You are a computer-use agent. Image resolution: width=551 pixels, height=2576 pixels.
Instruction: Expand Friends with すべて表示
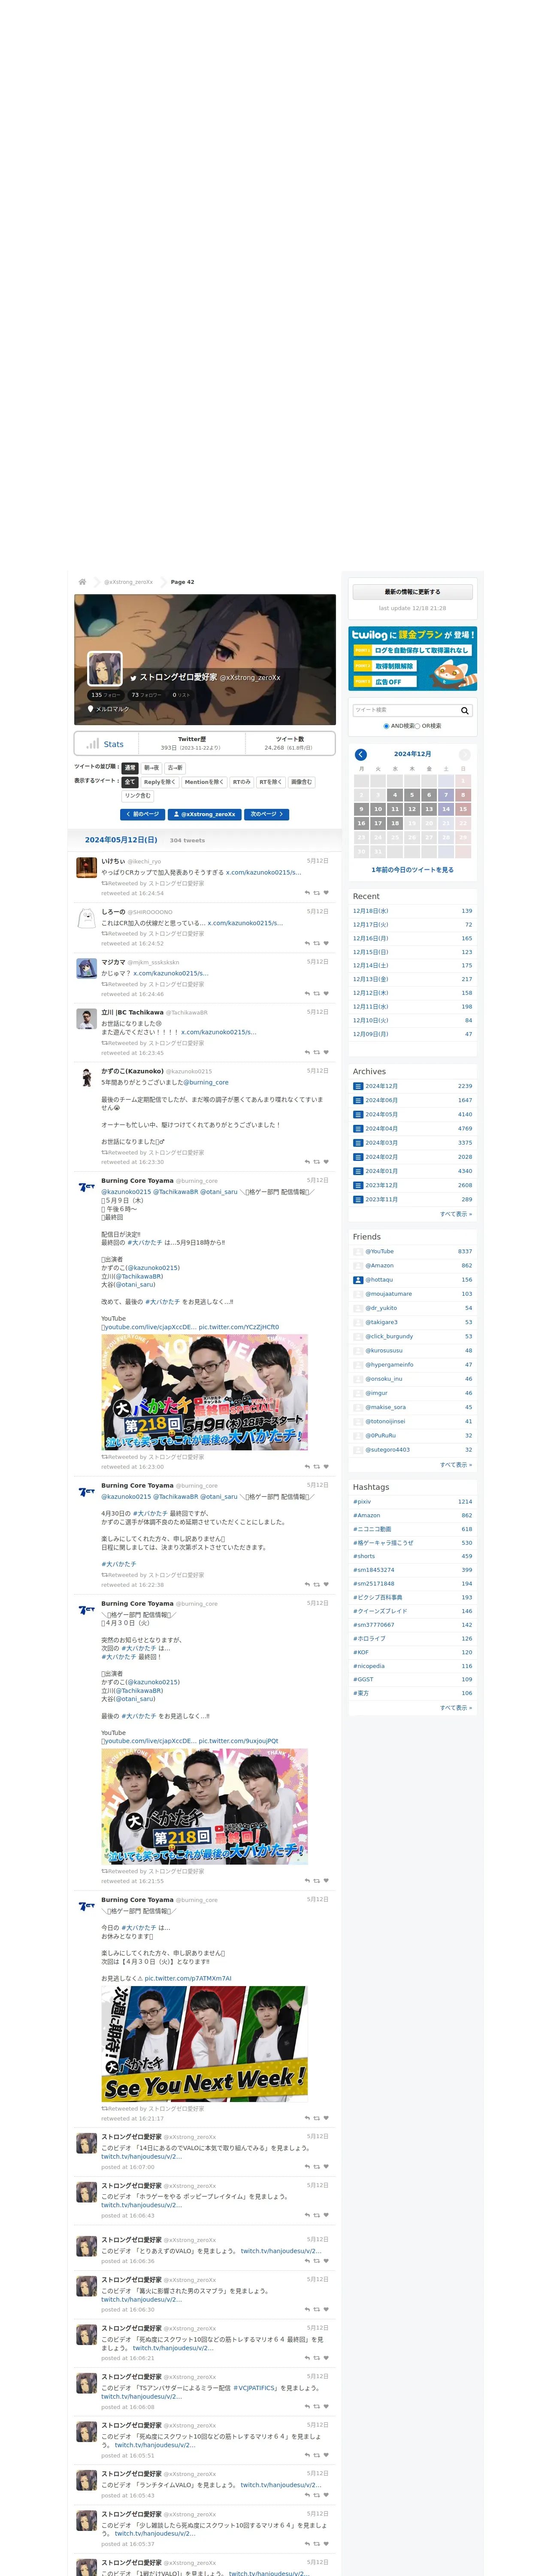pos(456,1464)
